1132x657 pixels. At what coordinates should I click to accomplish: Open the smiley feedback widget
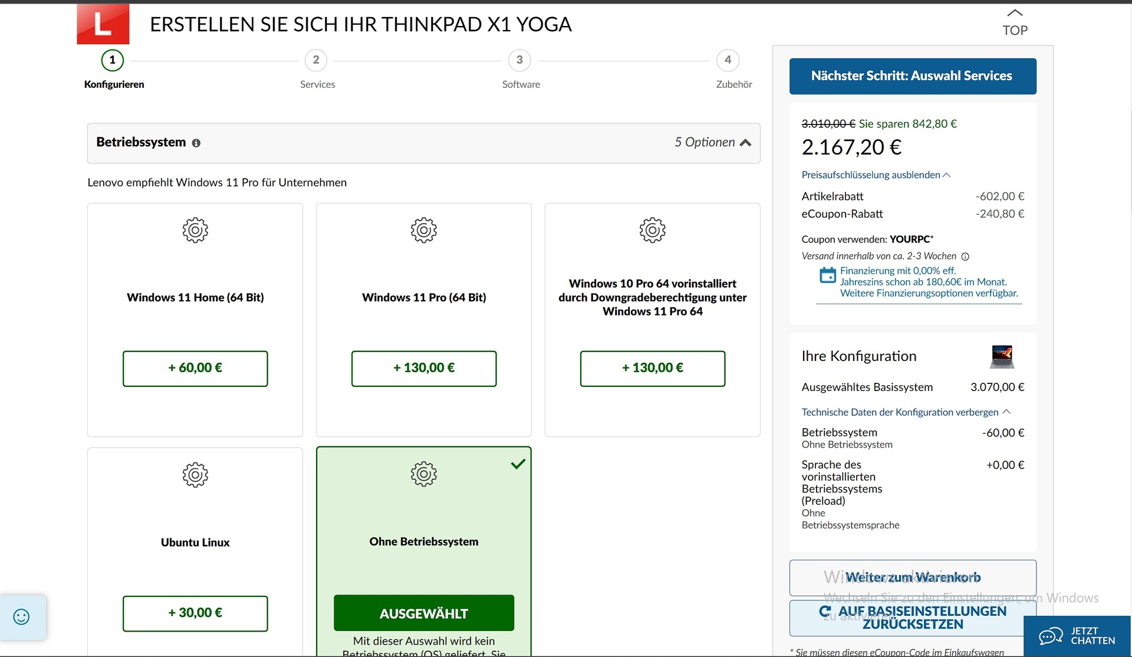coord(22,617)
